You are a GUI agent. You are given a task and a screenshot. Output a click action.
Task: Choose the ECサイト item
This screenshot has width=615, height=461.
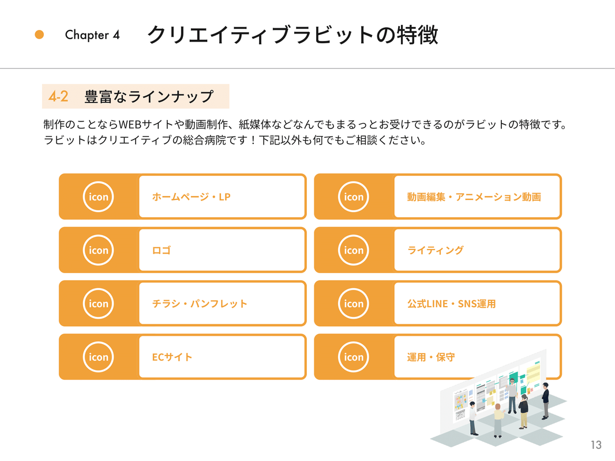[x=222, y=357]
